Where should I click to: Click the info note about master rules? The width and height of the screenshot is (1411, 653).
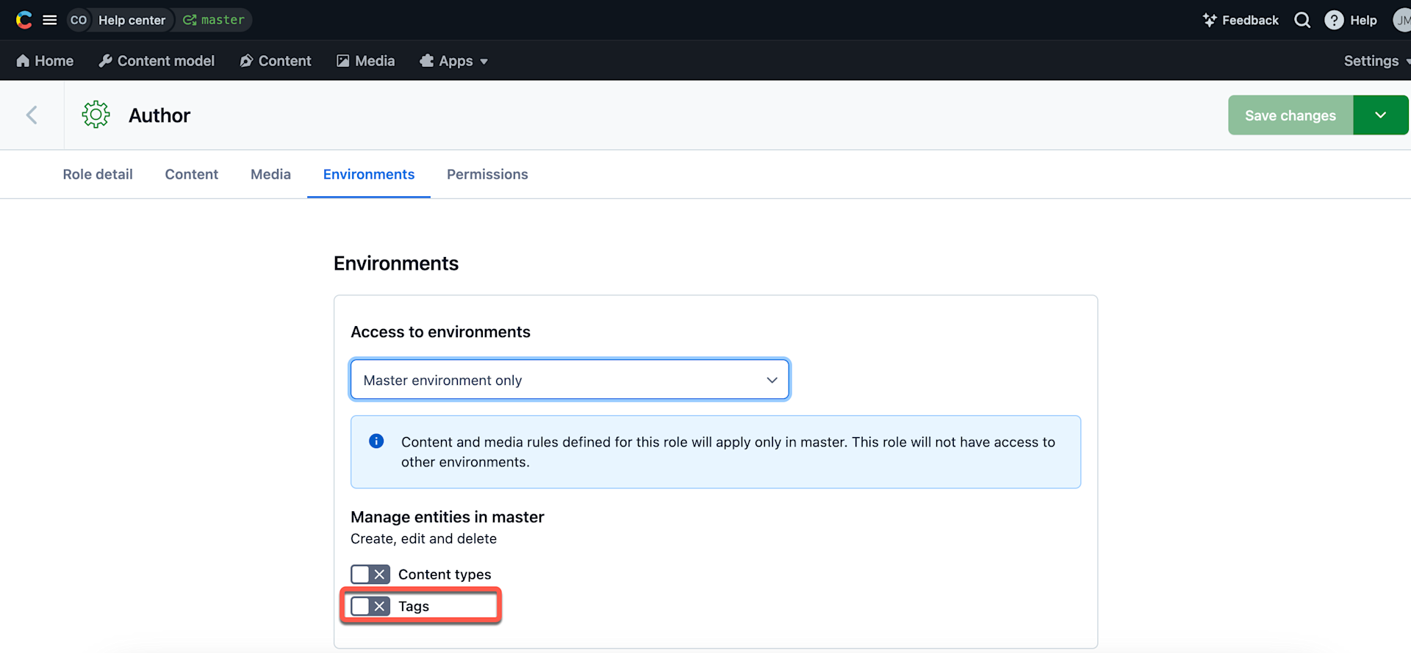[x=716, y=452]
